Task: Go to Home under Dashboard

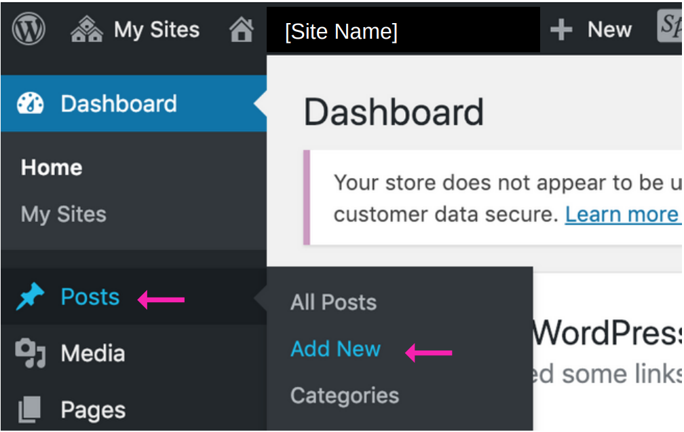Action: click(x=52, y=168)
